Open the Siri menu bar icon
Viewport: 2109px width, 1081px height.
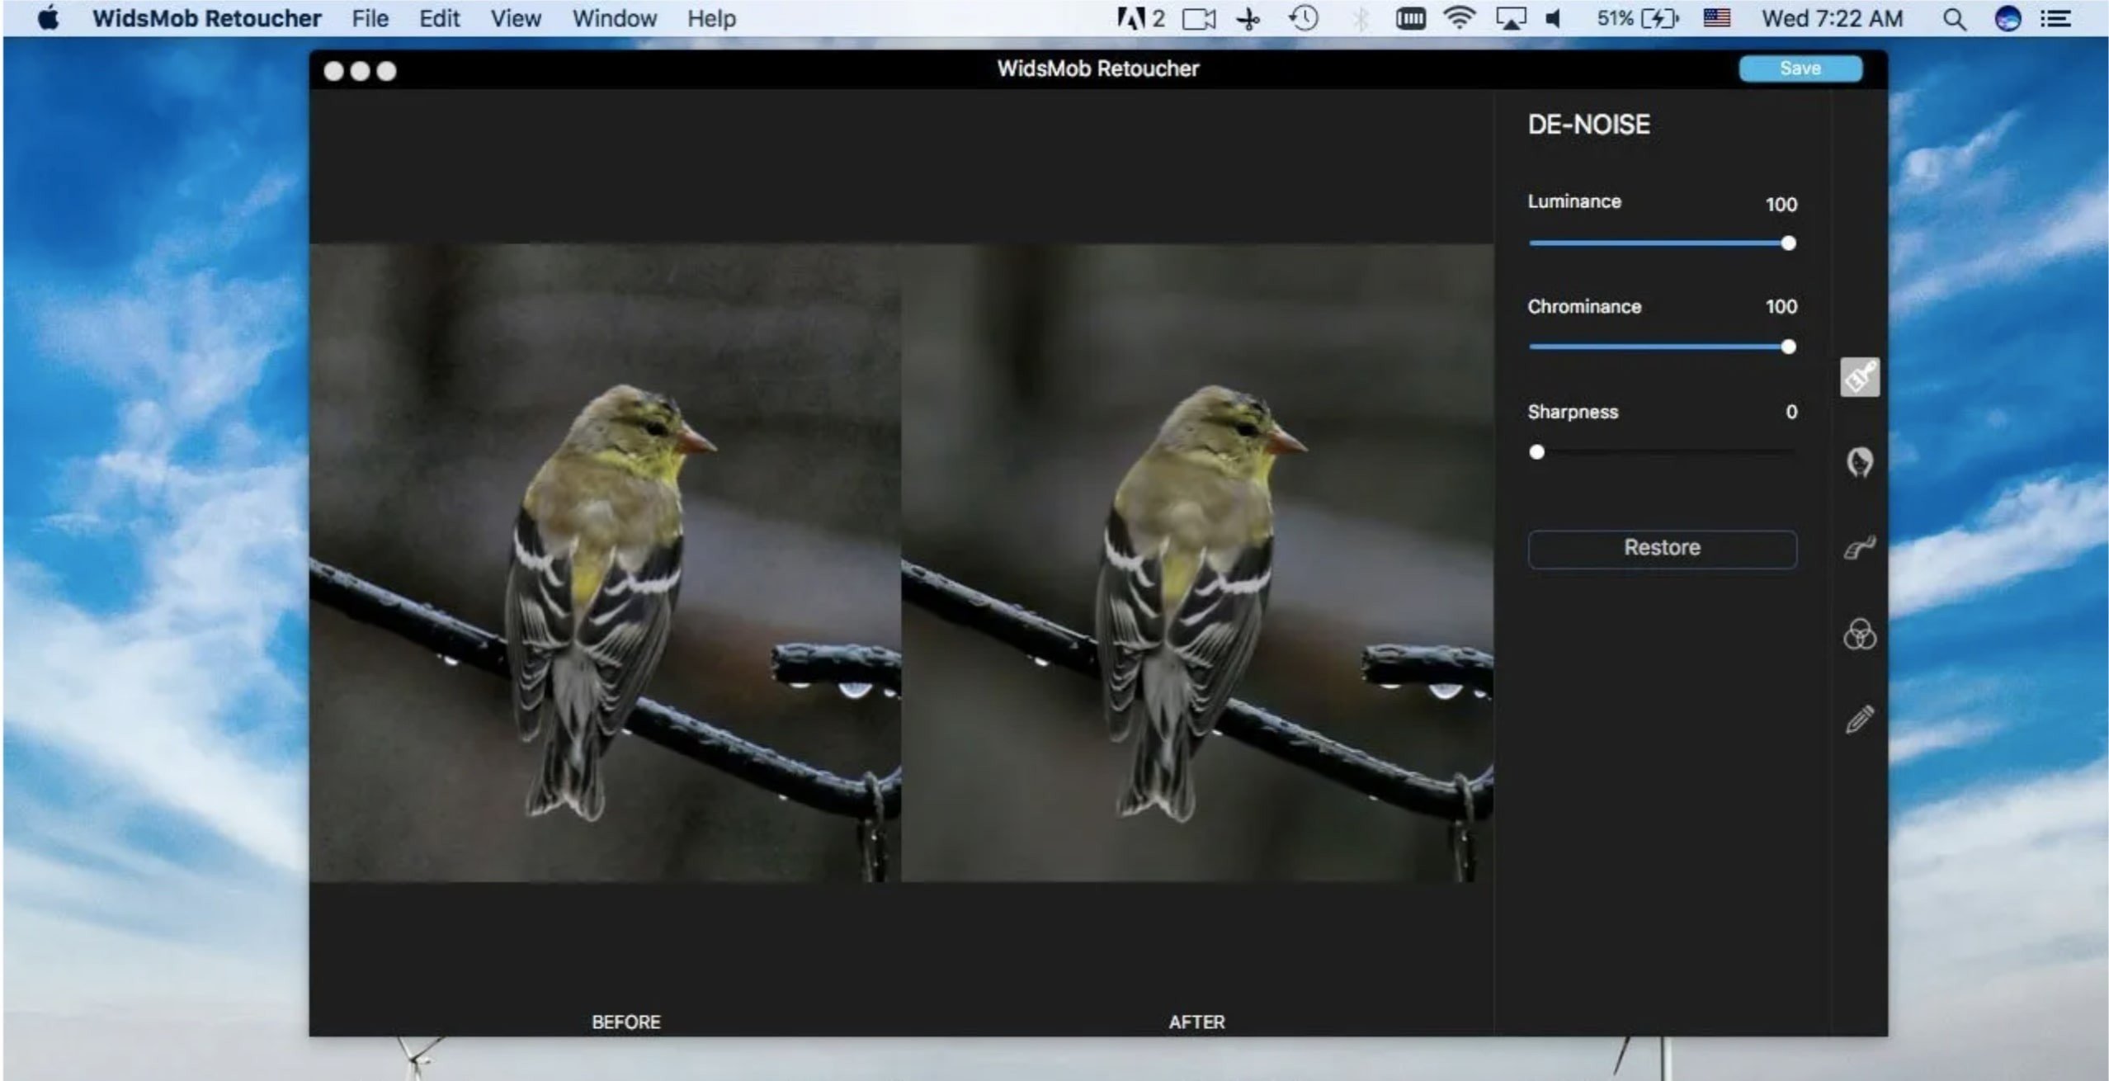point(2007,18)
